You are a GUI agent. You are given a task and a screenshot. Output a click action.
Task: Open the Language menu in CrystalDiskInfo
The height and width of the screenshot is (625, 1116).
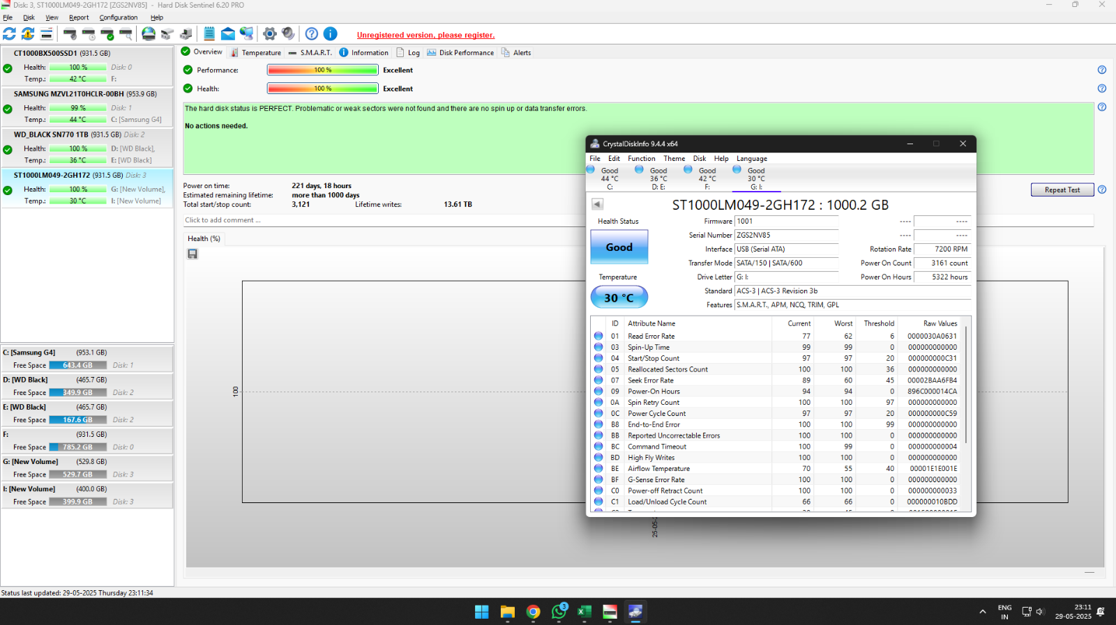pyautogui.click(x=751, y=158)
